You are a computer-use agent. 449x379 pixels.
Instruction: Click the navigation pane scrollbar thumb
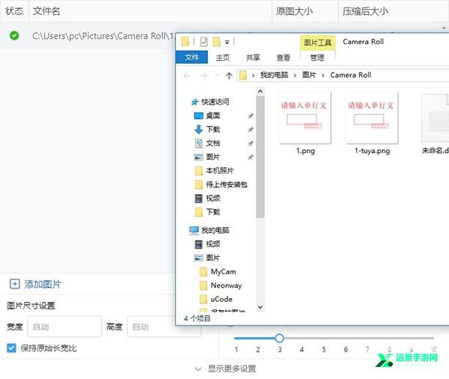click(260, 157)
